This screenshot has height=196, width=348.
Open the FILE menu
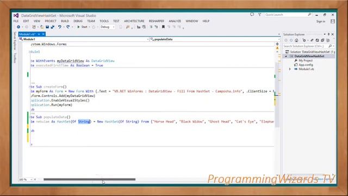pyautogui.click(x=16, y=21)
